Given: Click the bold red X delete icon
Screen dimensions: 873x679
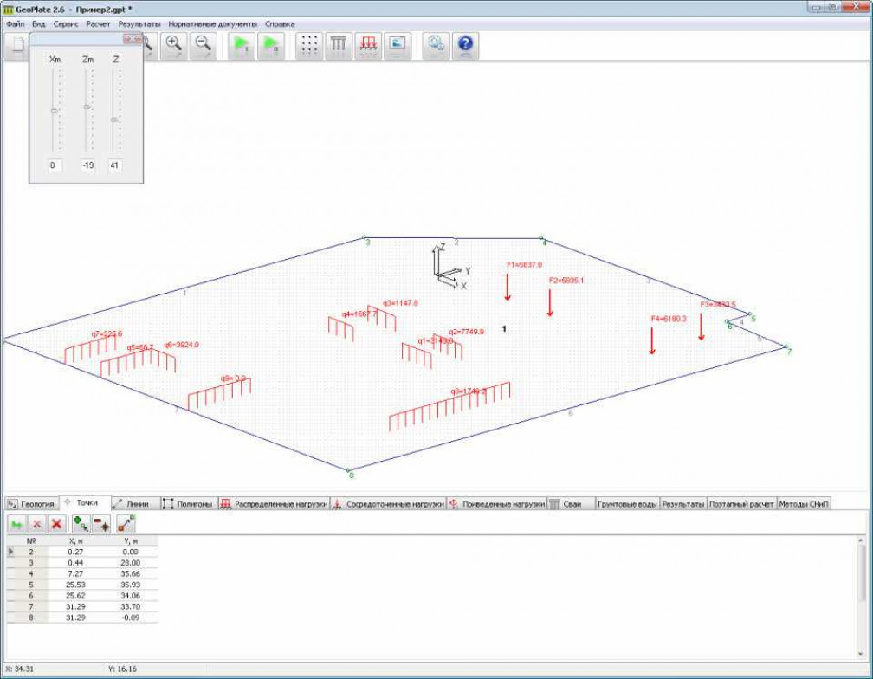Looking at the screenshot, I should pos(56,523).
